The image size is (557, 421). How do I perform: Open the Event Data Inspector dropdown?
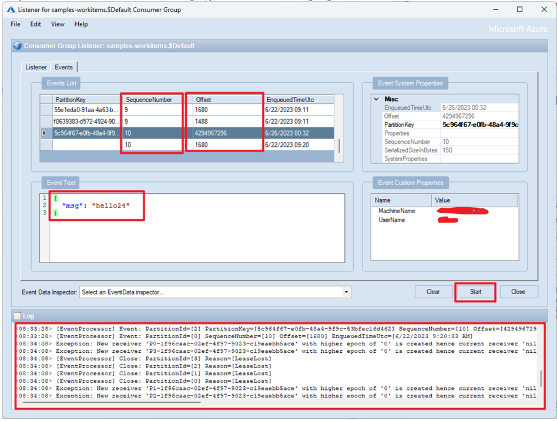point(346,292)
